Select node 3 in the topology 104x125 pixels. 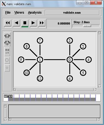coord(83,46)
